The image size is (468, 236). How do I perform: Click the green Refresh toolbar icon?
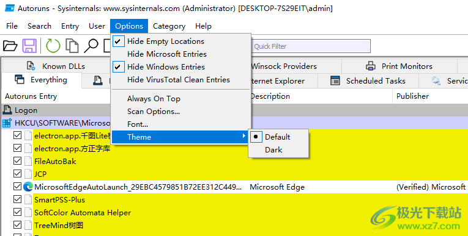pos(53,46)
